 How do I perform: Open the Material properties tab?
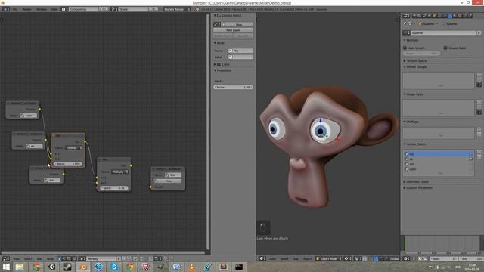click(x=455, y=15)
